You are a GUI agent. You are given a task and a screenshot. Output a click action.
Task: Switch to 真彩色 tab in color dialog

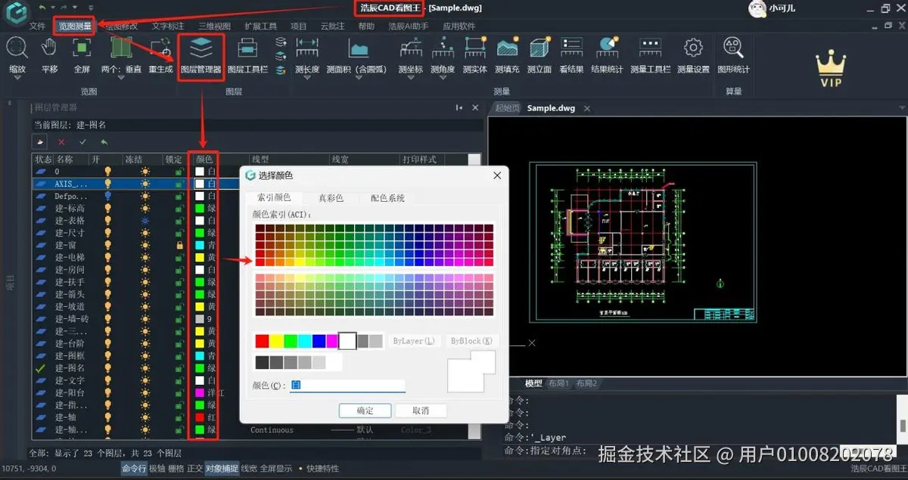tap(331, 198)
